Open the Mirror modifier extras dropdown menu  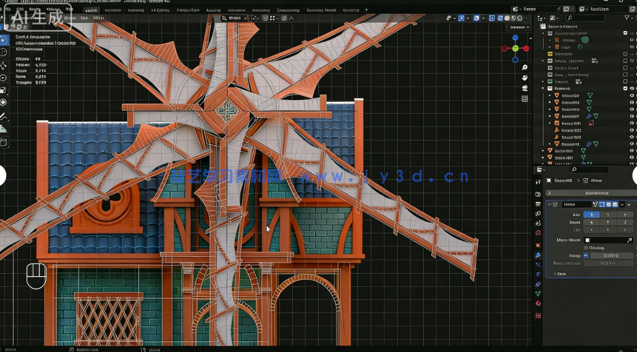click(x=622, y=204)
